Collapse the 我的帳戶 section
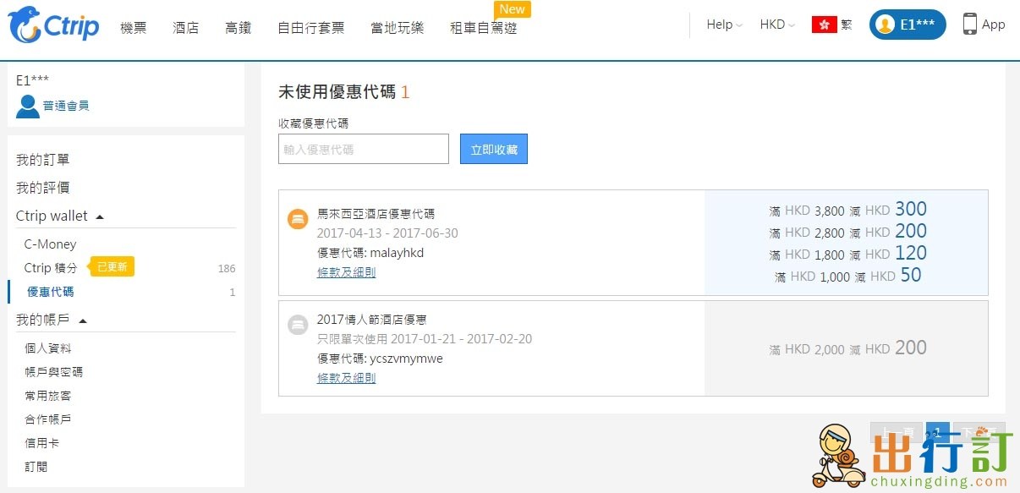1020x493 pixels. tap(83, 320)
